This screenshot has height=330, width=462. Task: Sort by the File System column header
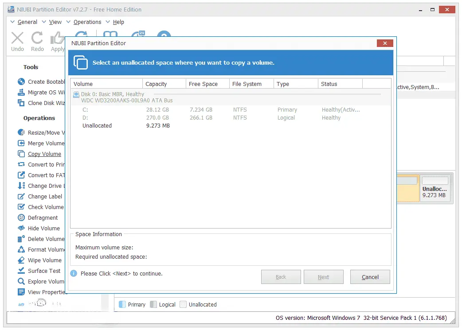pos(252,84)
